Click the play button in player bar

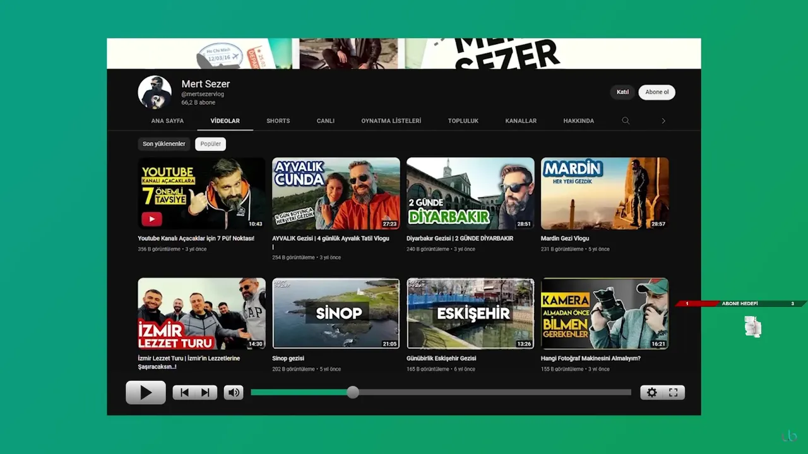coord(146,392)
